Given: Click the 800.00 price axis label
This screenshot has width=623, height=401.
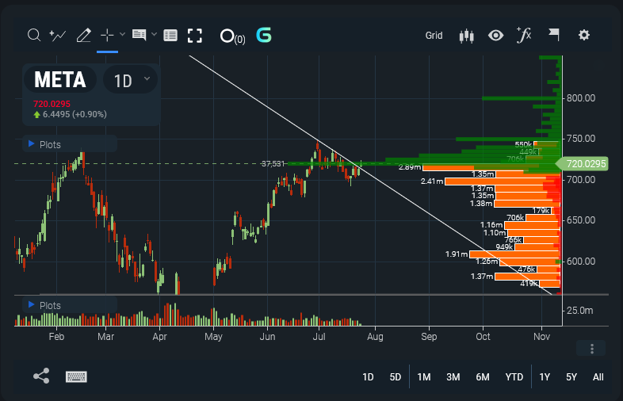Looking at the screenshot, I should pyautogui.click(x=581, y=98).
